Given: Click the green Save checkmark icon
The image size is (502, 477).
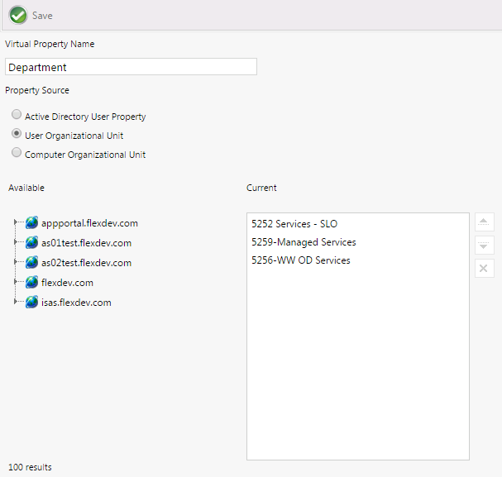Looking at the screenshot, I should (18, 15).
